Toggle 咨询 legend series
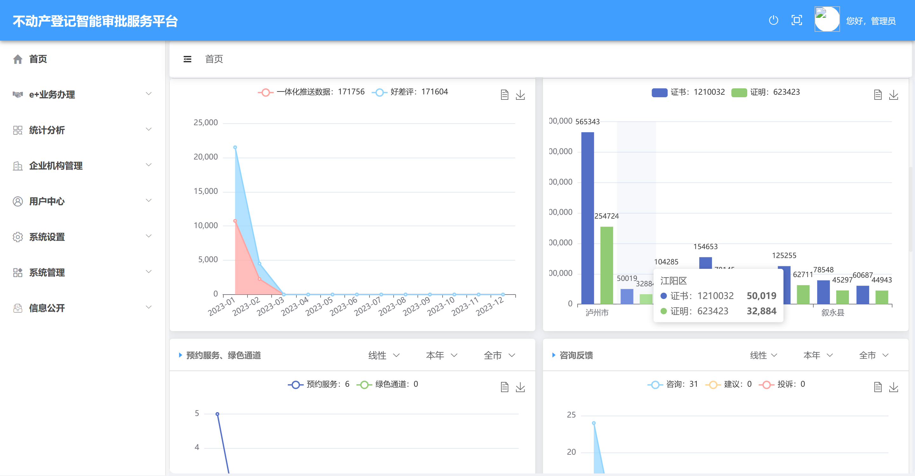Image resolution: width=915 pixels, height=476 pixels. (673, 384)
